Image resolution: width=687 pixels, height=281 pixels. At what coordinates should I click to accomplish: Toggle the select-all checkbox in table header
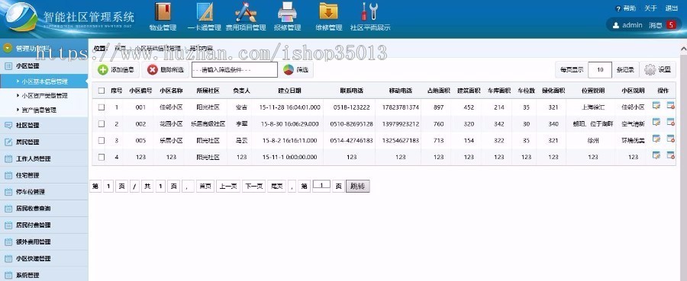102,91
